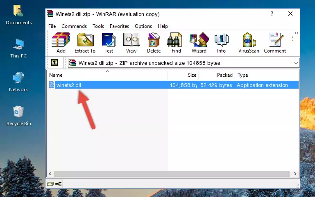
Task: Launch the Wizard tool
Action: [199, 43]
